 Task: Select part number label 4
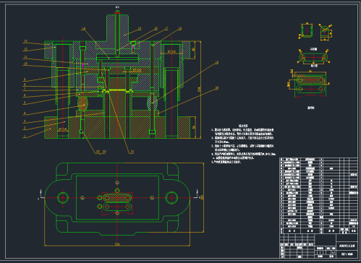[x=25, y=113]
